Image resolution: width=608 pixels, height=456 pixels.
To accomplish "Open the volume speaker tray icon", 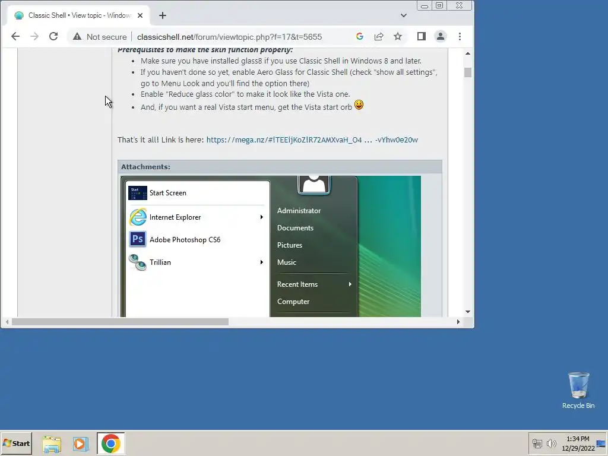I will 551,443.
